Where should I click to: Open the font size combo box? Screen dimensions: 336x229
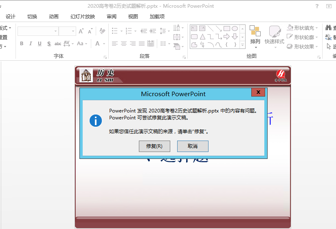point(67,31)
